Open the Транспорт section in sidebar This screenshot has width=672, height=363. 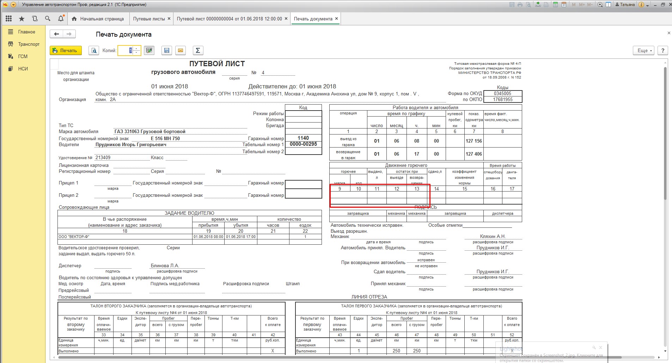click(29, 44)
